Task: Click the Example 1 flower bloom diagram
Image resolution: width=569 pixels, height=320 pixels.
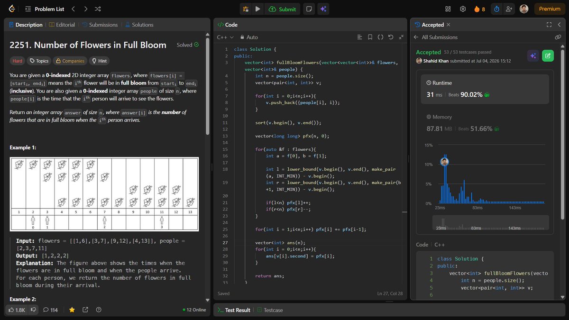Action: click(x=104, y=194)
